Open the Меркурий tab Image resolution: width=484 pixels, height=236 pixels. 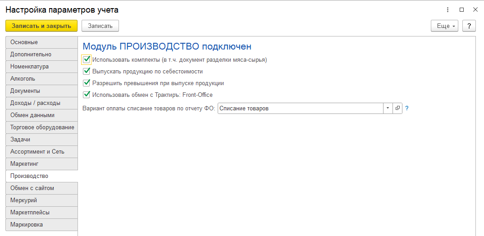(41, 200)
